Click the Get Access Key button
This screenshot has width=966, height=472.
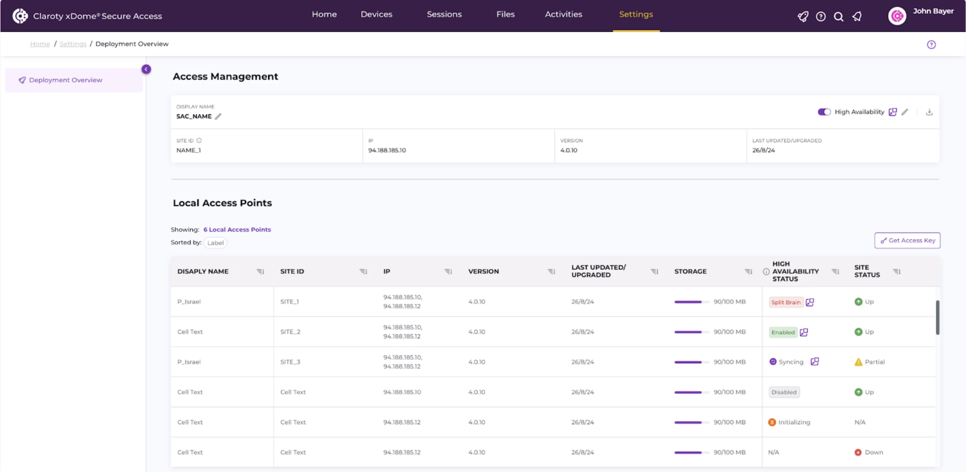[x=907, y=240]
